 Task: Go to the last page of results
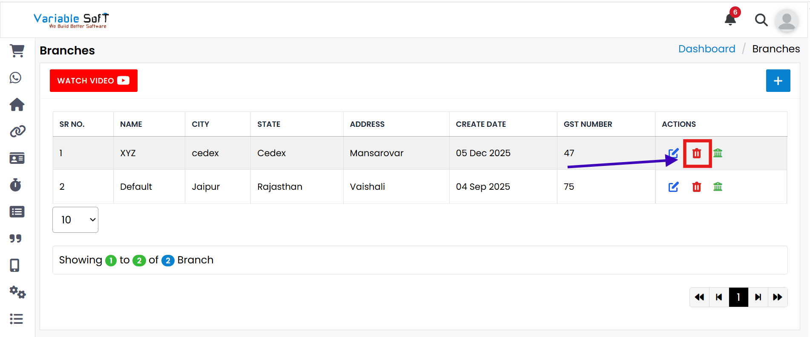click(x=777, y=297)
